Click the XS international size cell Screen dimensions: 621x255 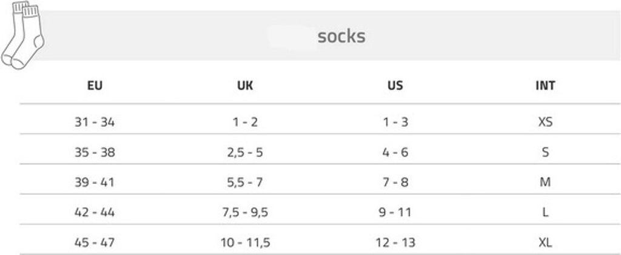(545, 122)
